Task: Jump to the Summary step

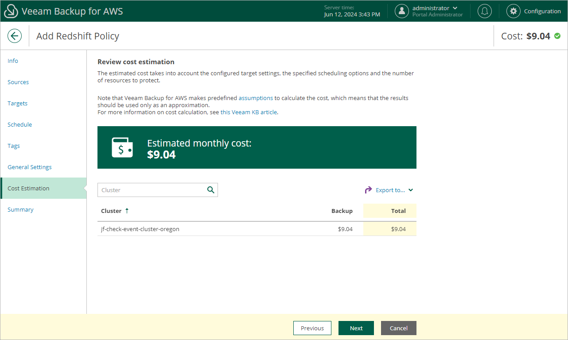Action: point(20,209)
